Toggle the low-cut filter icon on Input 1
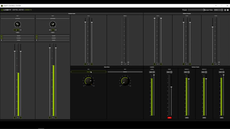The image size is (230, 129). click(18, 30)
